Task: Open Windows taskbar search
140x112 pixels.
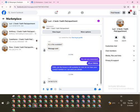Action: (8, 103)
